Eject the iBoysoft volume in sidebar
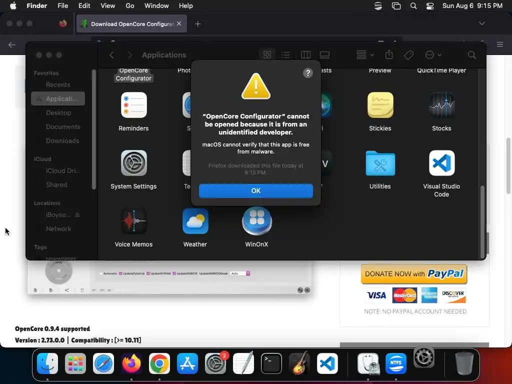The height and width of the screenshot is (384, 512). pos(77,215)
